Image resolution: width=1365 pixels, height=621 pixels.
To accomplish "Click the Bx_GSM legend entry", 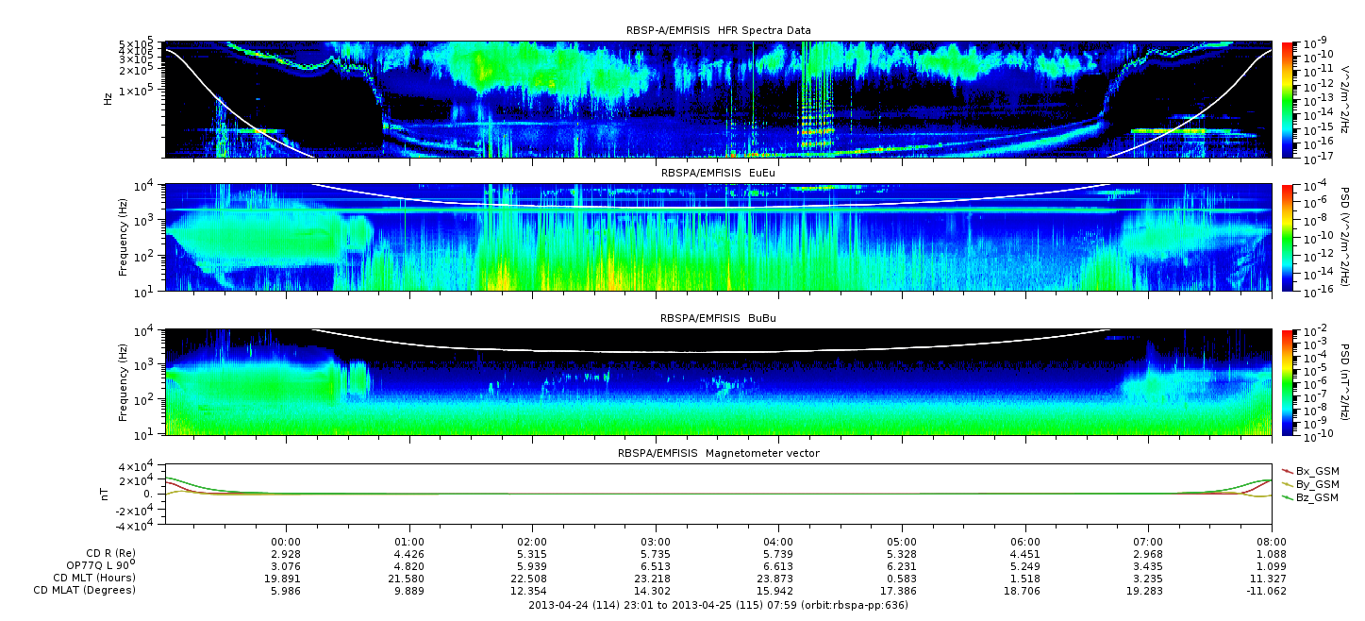I will tap(1316, 470).
